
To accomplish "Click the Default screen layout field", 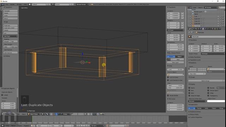I will [x=39, y=5].
